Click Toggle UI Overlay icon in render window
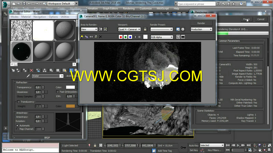 tap(178, 37)
